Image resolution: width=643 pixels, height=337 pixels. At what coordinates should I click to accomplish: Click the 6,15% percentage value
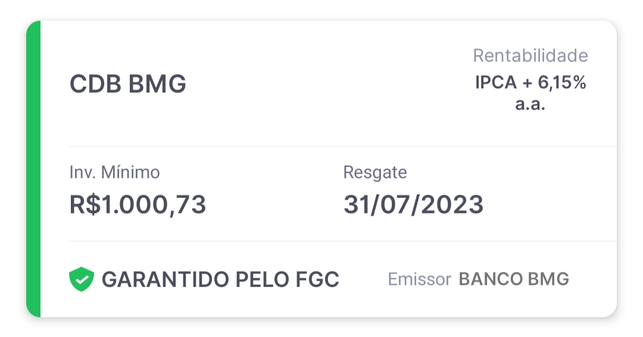click(562, 83)
